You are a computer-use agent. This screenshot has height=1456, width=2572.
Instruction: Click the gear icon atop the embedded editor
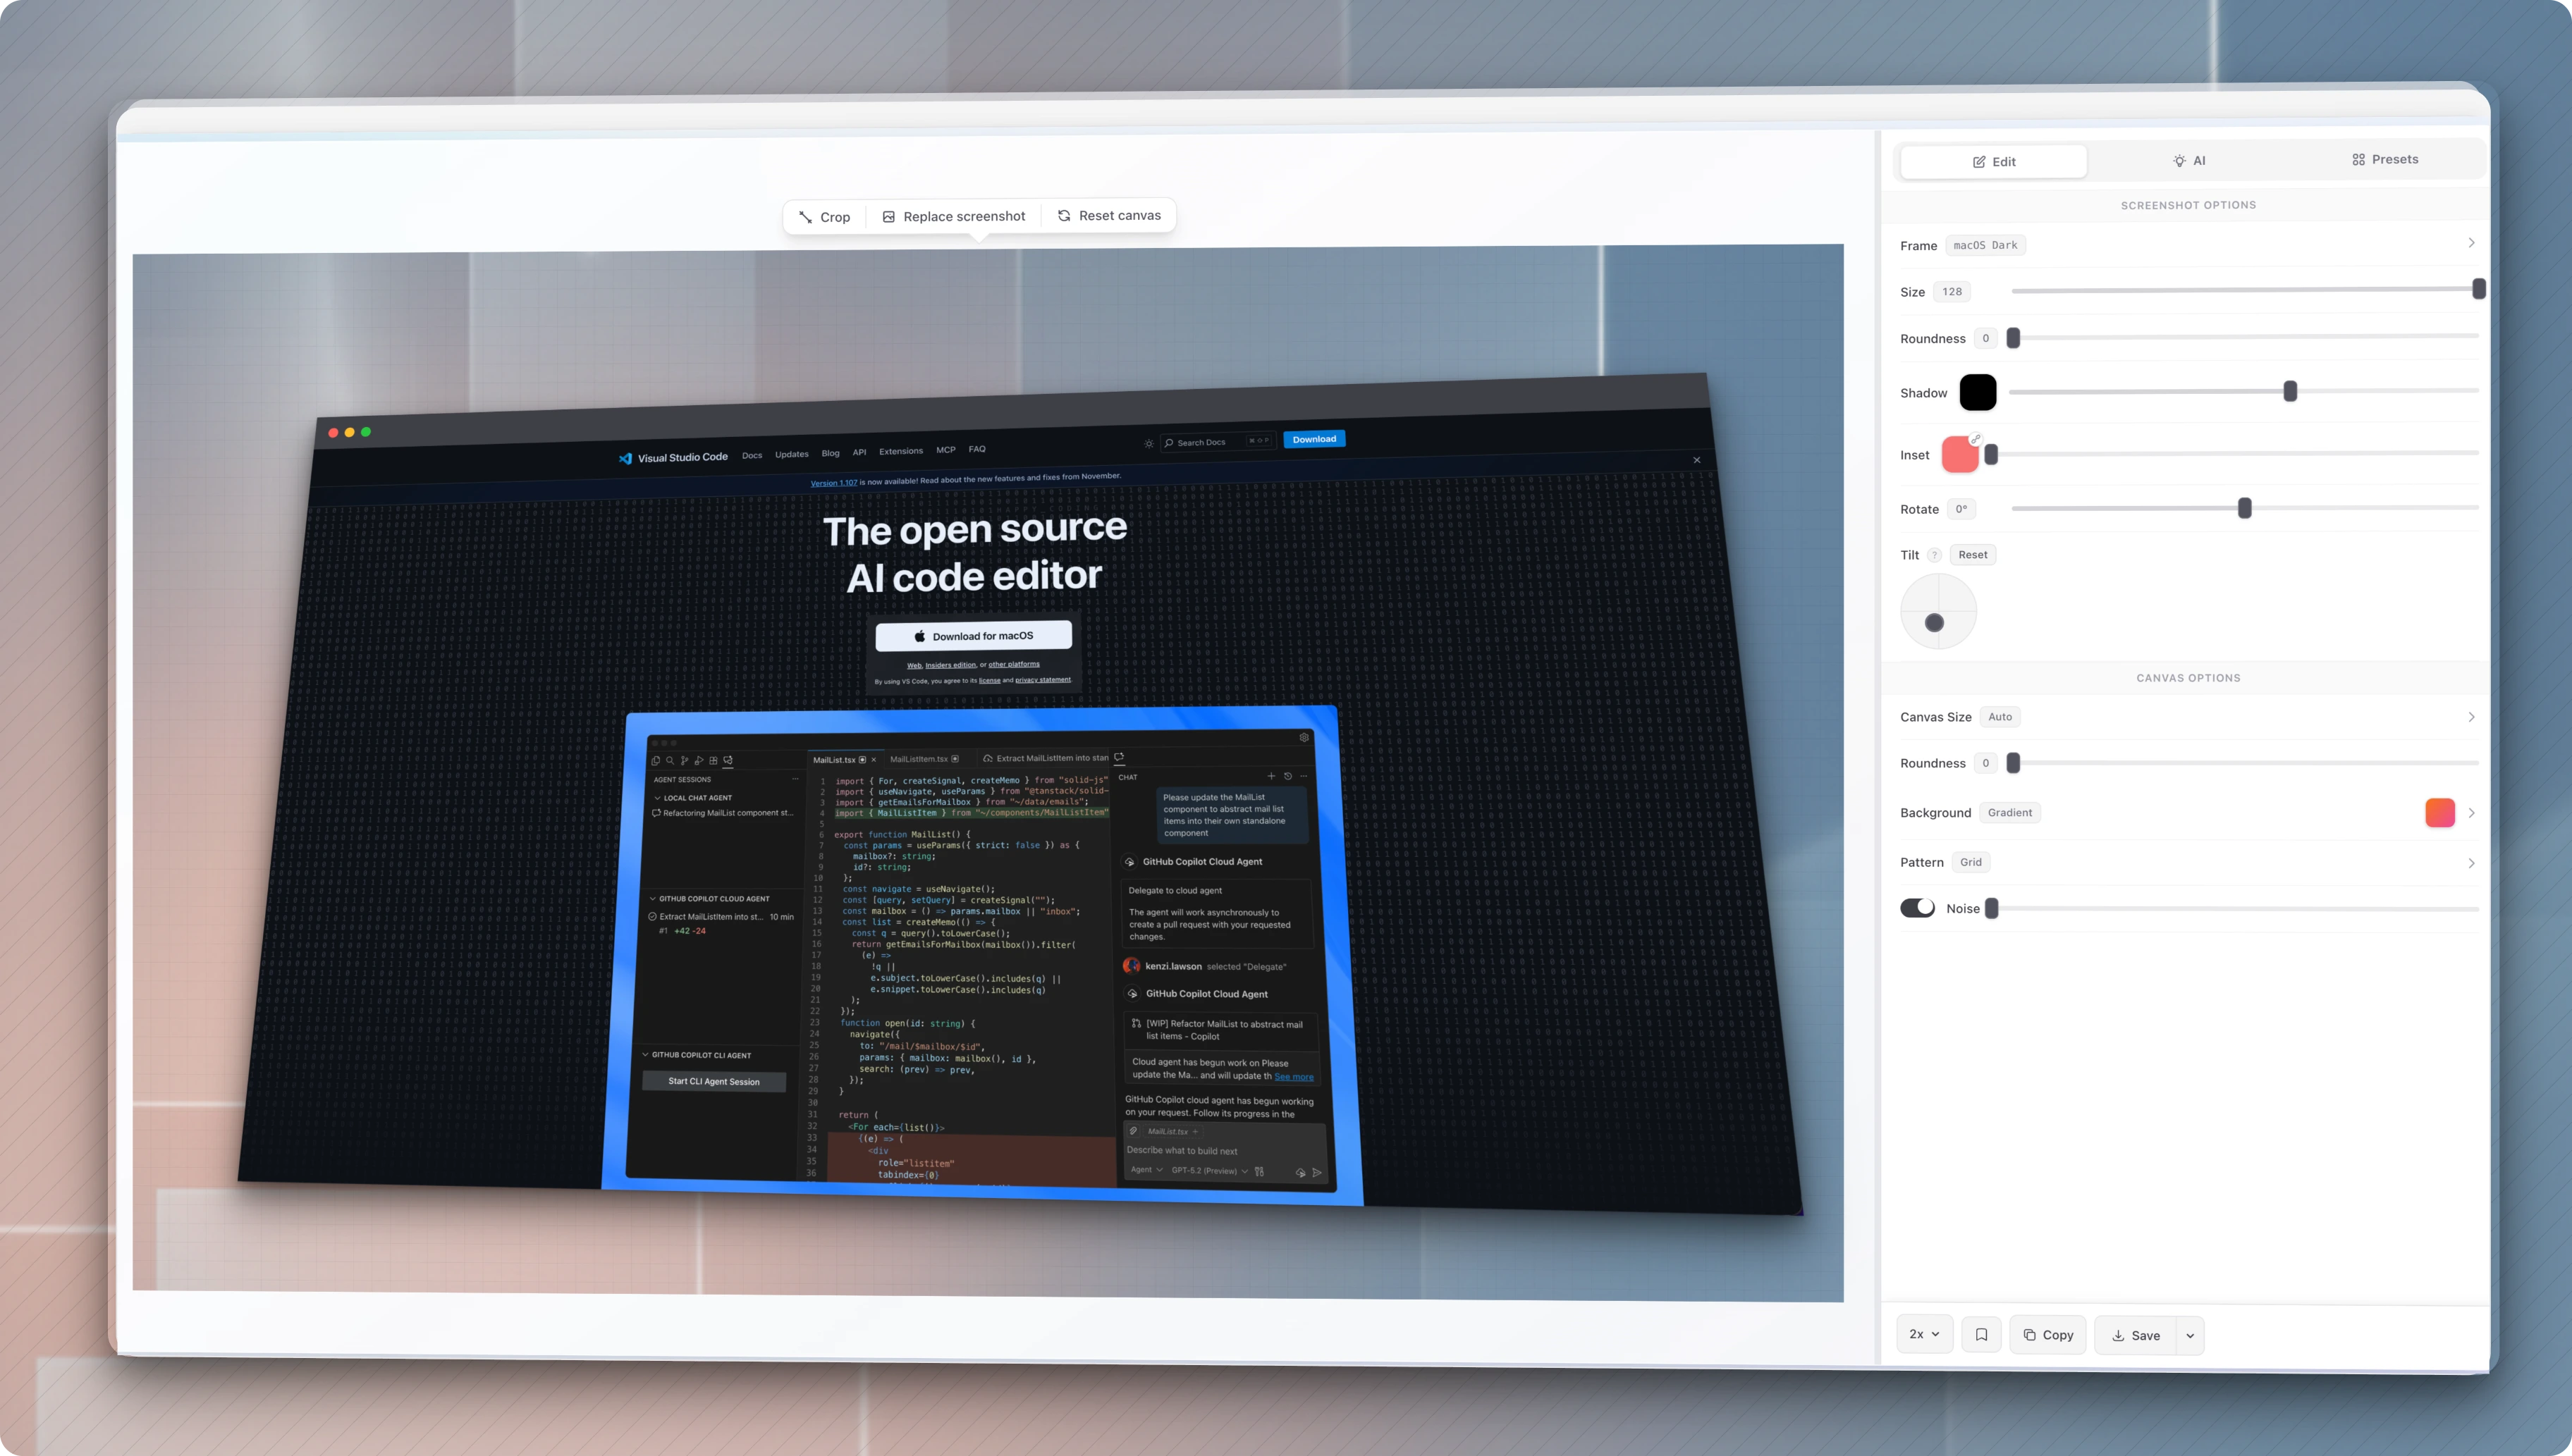pyautogui.click(x=1304, y=737)
